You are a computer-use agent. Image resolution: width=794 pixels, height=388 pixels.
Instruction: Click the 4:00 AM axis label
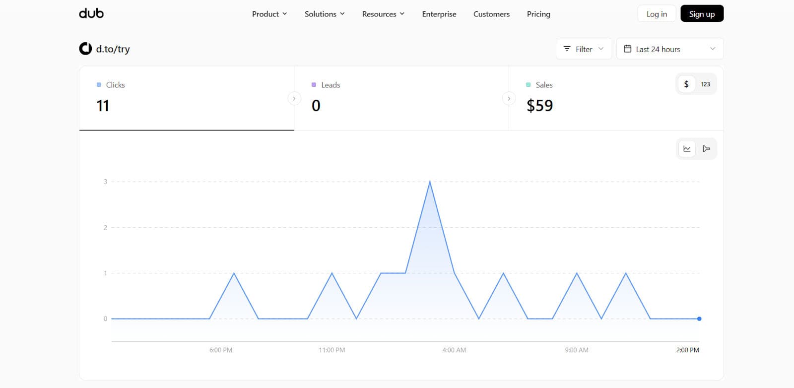tap(454, 350)
